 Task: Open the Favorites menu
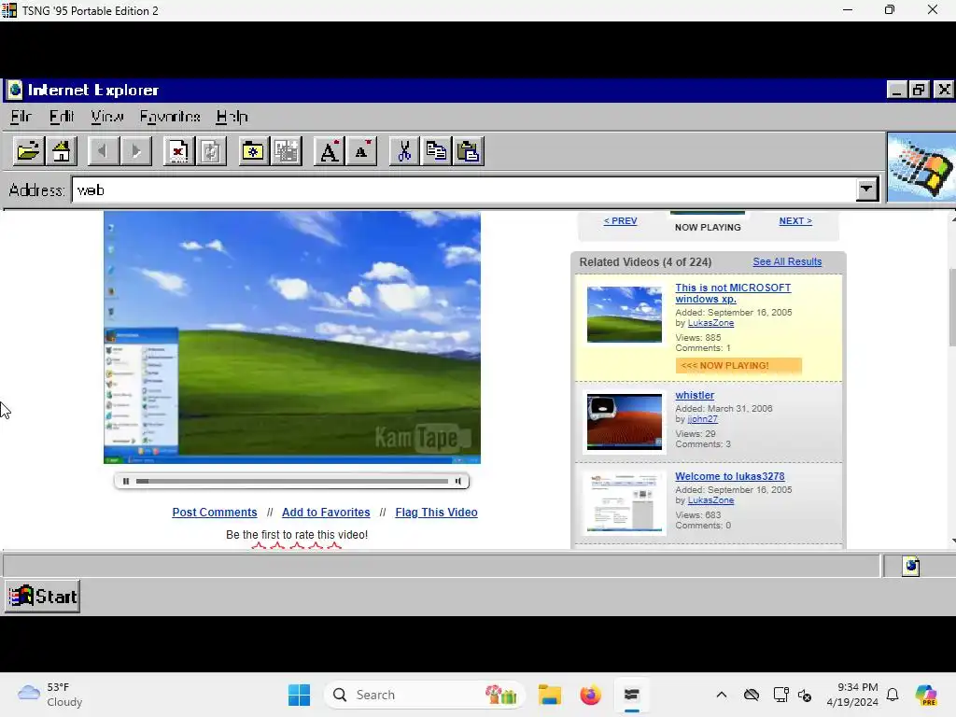point(170,117)
